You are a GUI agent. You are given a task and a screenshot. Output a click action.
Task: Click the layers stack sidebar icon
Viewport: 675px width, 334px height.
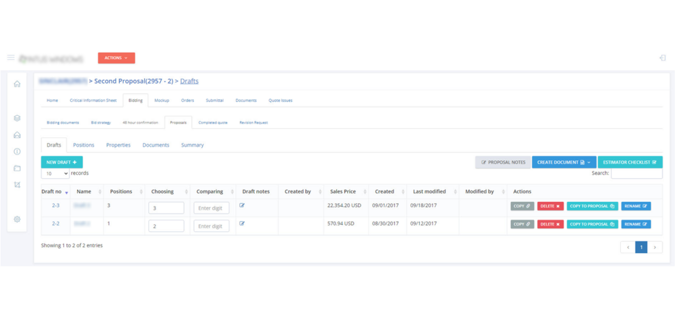pyautogui.click(x=17, y=118)
